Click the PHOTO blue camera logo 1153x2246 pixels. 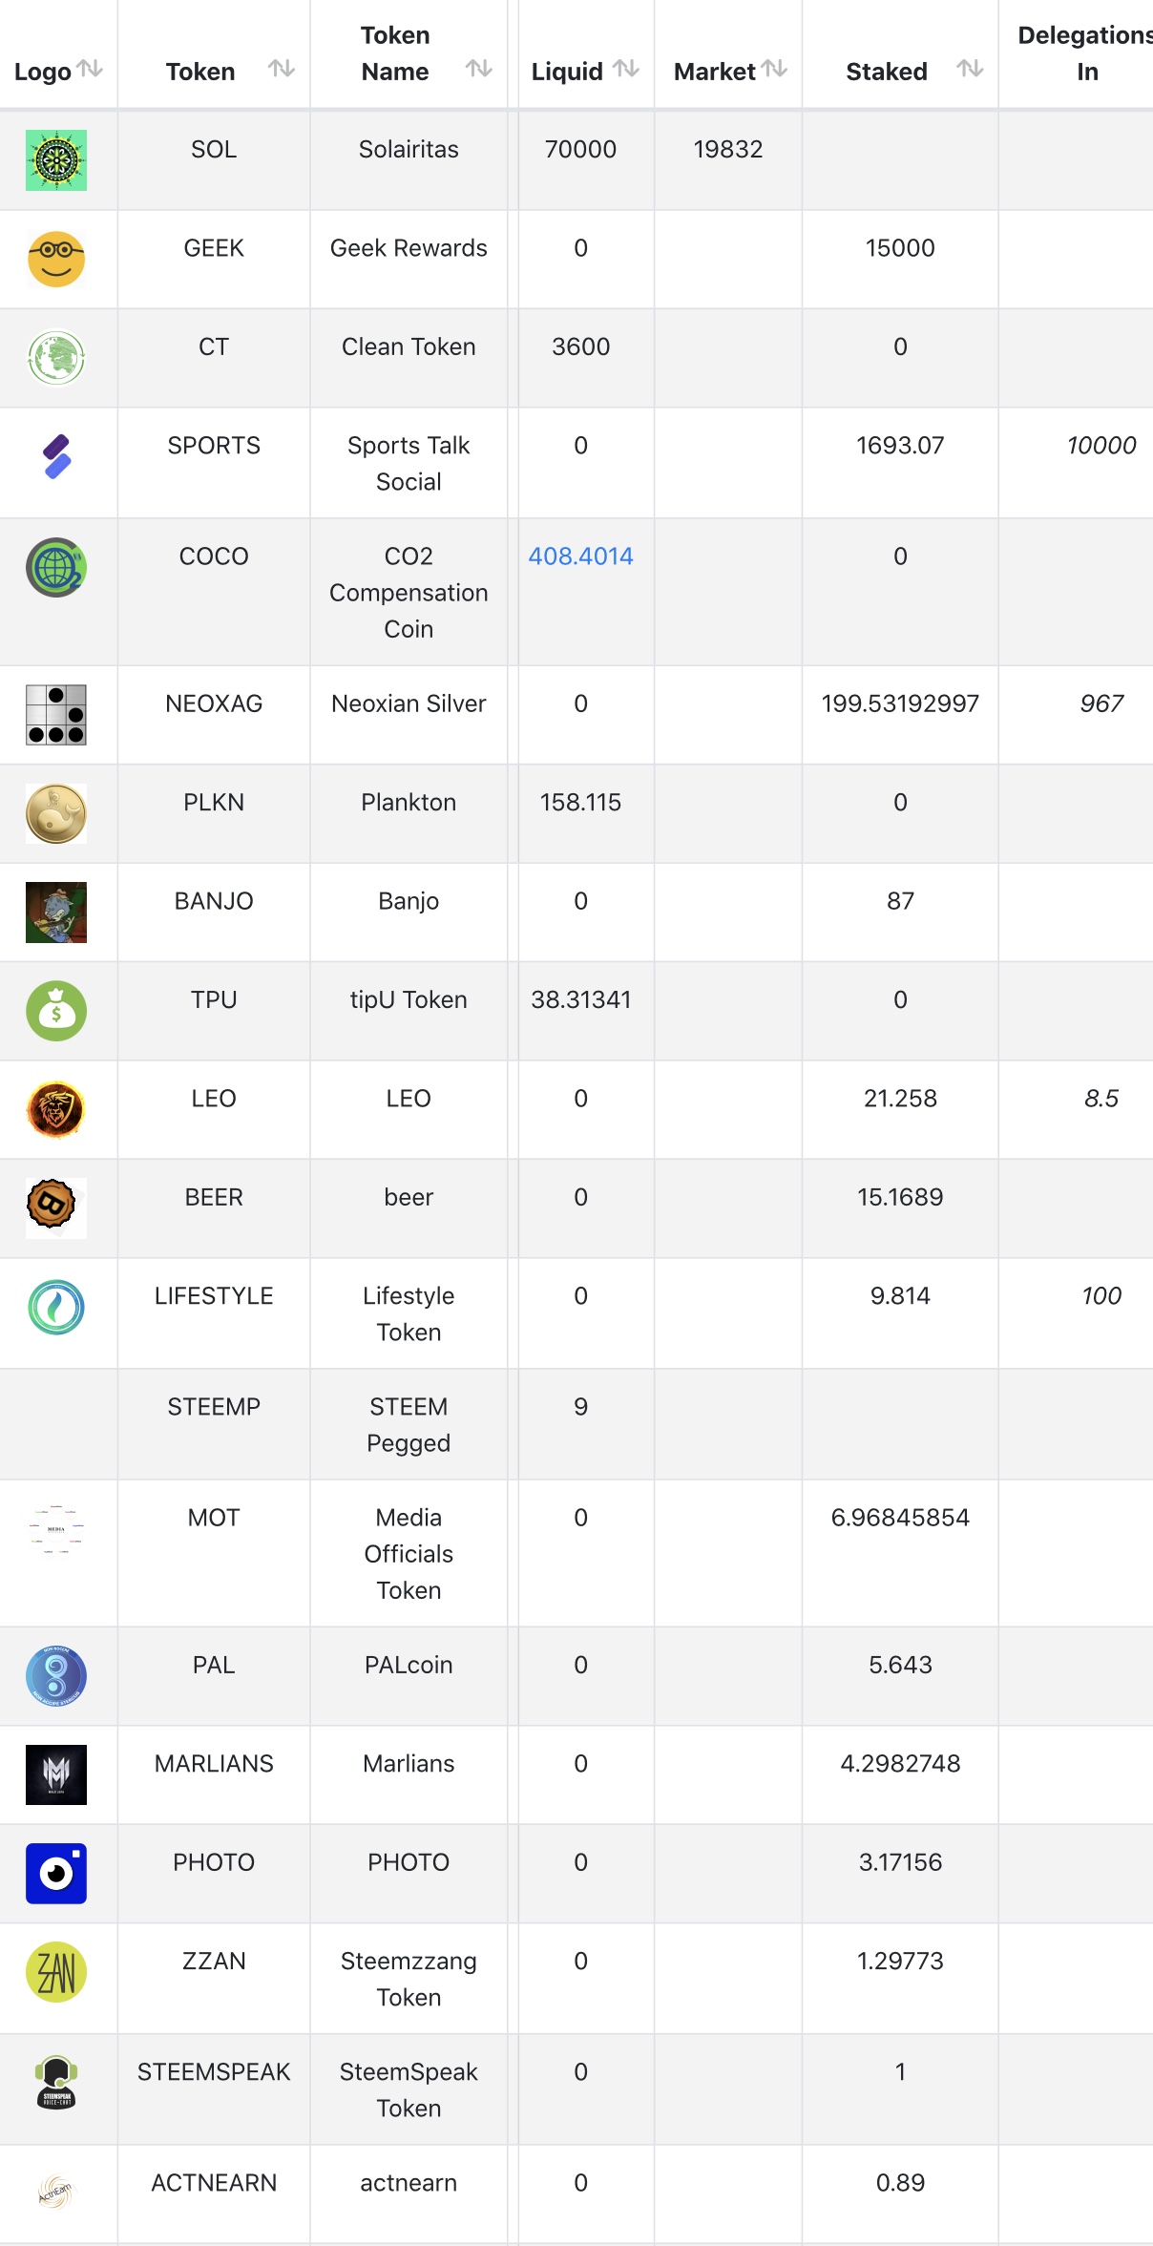56,1873
